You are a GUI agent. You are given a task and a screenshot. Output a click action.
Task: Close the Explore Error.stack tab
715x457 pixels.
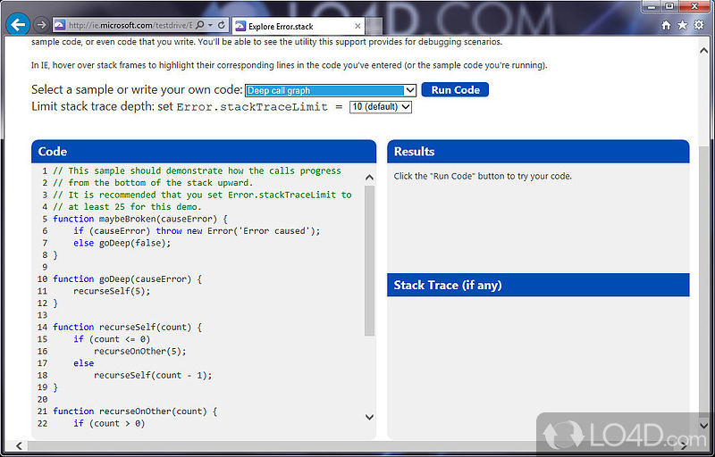click(356, 27)
